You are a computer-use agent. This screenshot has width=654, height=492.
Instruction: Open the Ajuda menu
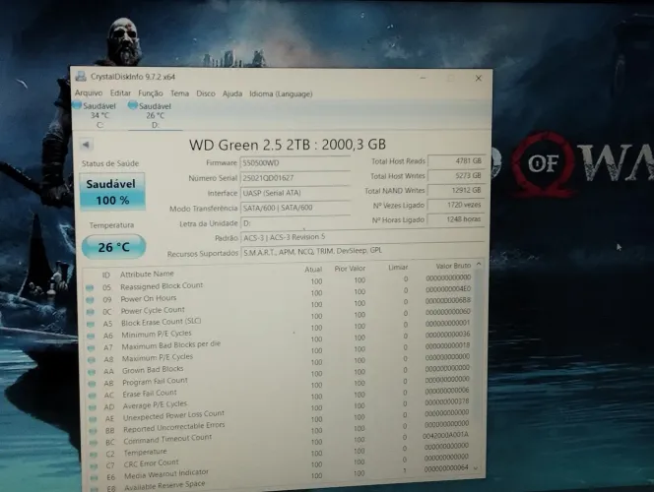[x=232, y=93]
